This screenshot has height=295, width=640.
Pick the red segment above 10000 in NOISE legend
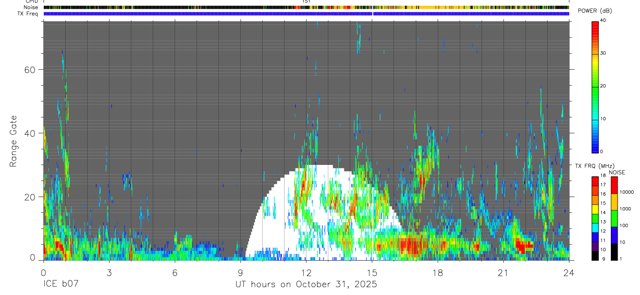pyautogui.click(x=614, y=185)
